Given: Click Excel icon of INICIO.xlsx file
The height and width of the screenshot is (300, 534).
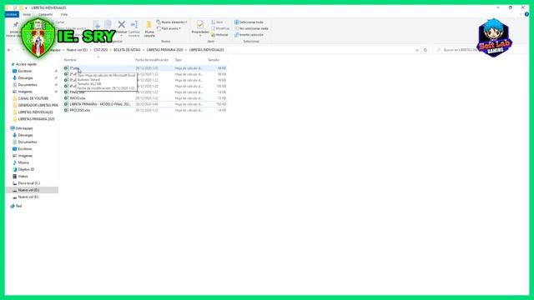Looking at the screenshot, I should pos(67,98).
